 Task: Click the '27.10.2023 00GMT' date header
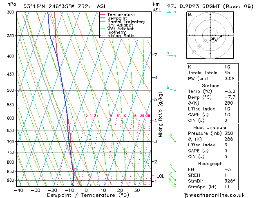(x=193, y=7)
